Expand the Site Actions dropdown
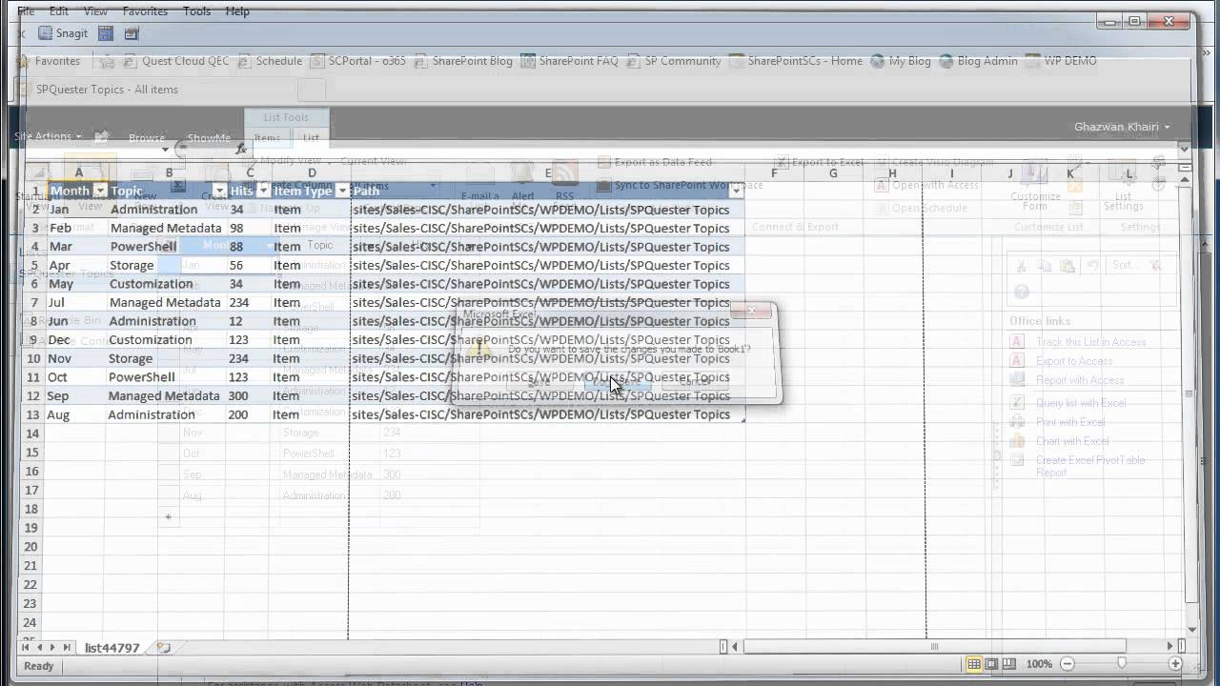This screenshot has width=1220, height=686. coord(48,136)
